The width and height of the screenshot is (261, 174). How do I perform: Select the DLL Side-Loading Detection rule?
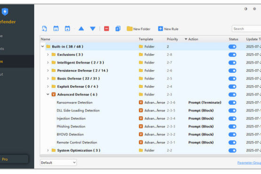tap(78, 111)
